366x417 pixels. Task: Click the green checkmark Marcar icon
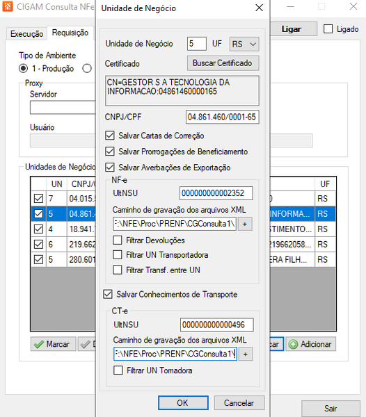pyautogui.click(x=39, y=345)
